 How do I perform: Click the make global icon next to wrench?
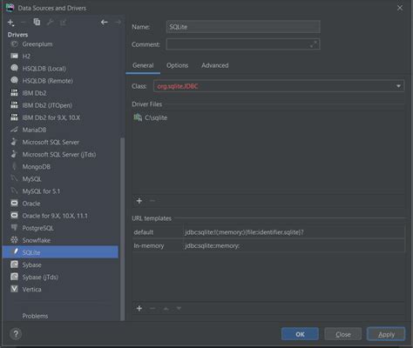63,23
